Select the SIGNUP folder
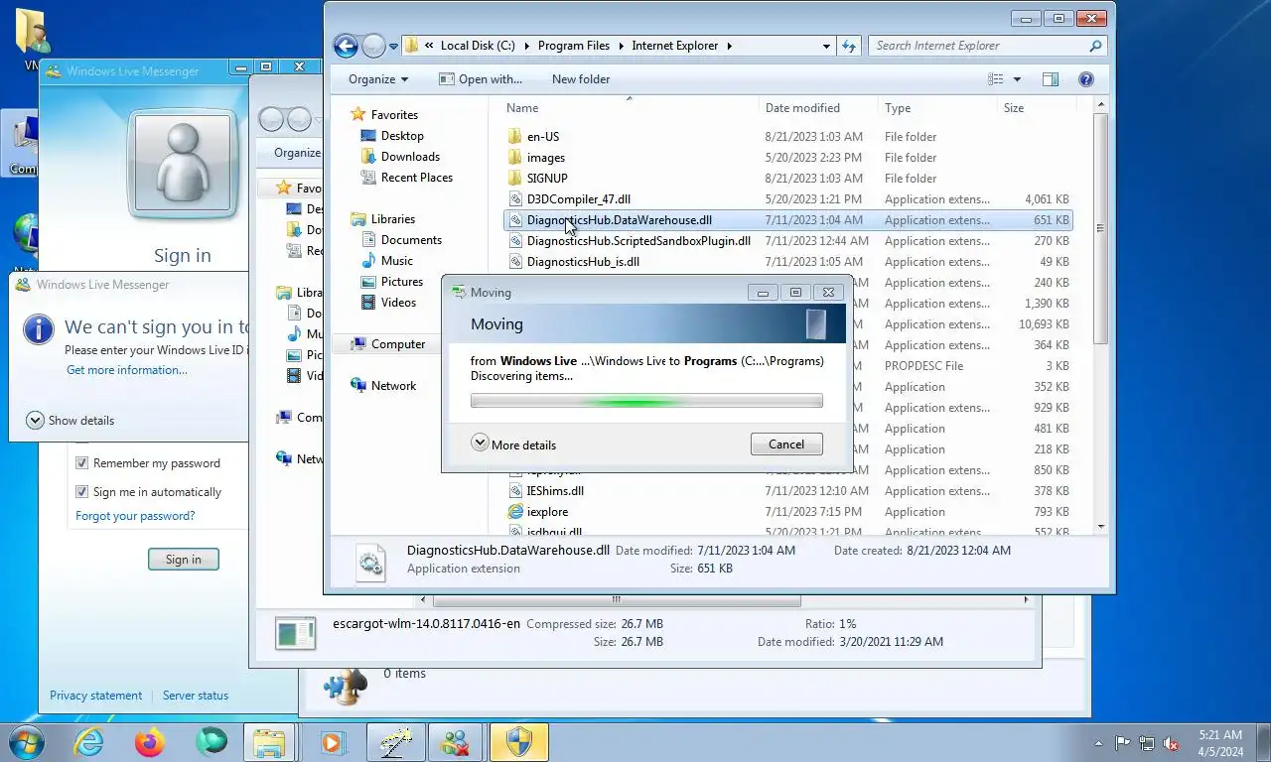The height and width of the screenshot is (762, 1271). (x=547, y=179)
